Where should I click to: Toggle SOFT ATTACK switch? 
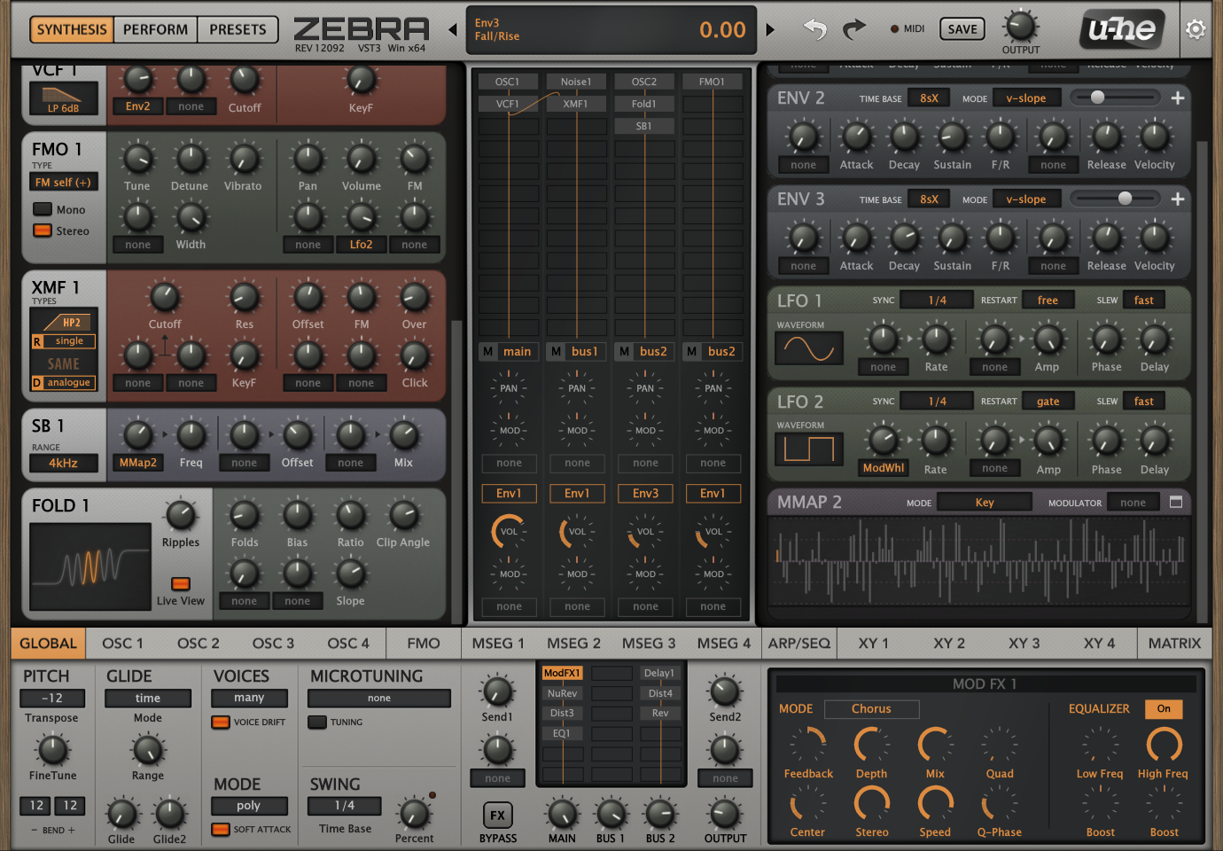(x=220, y=830)
